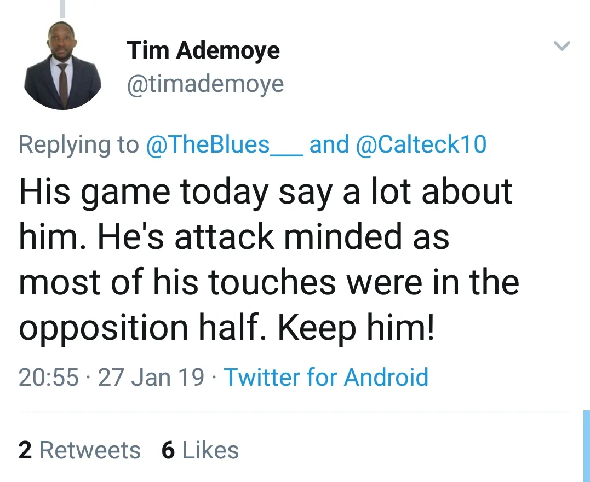The width and height of the screenshot is (590, 482).
Task: Click the 20:55 timestamp
Action: [x=48, y=378]
